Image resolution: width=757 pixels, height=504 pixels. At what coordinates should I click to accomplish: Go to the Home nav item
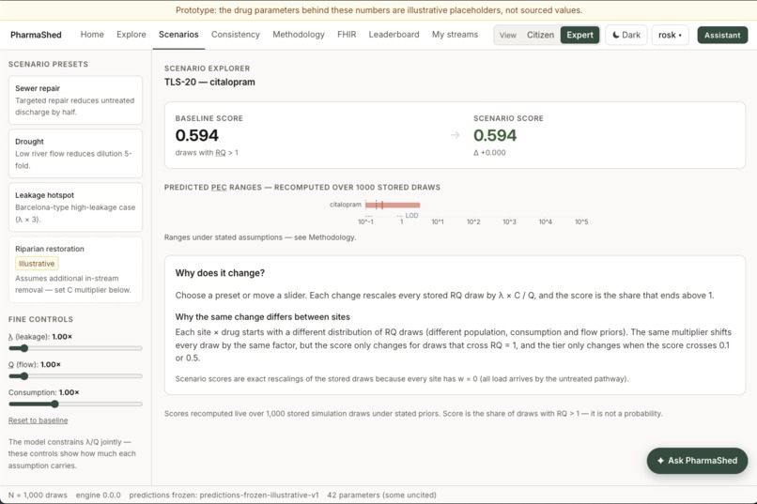92,34
